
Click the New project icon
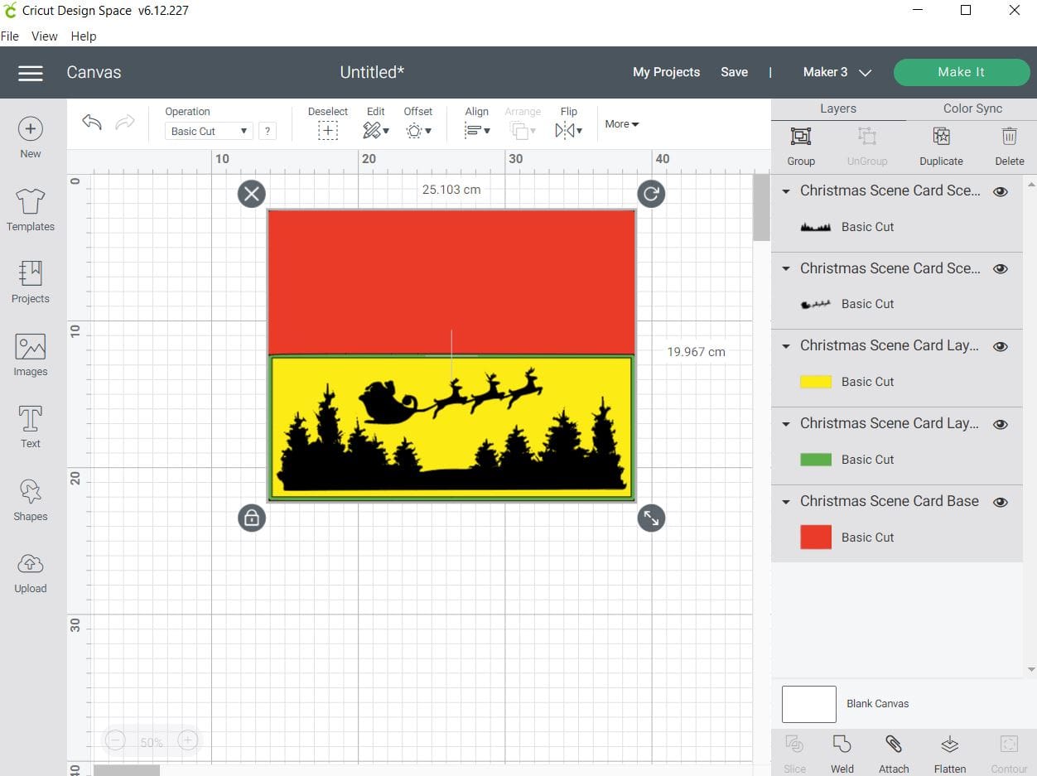click(x=31, y=129)
